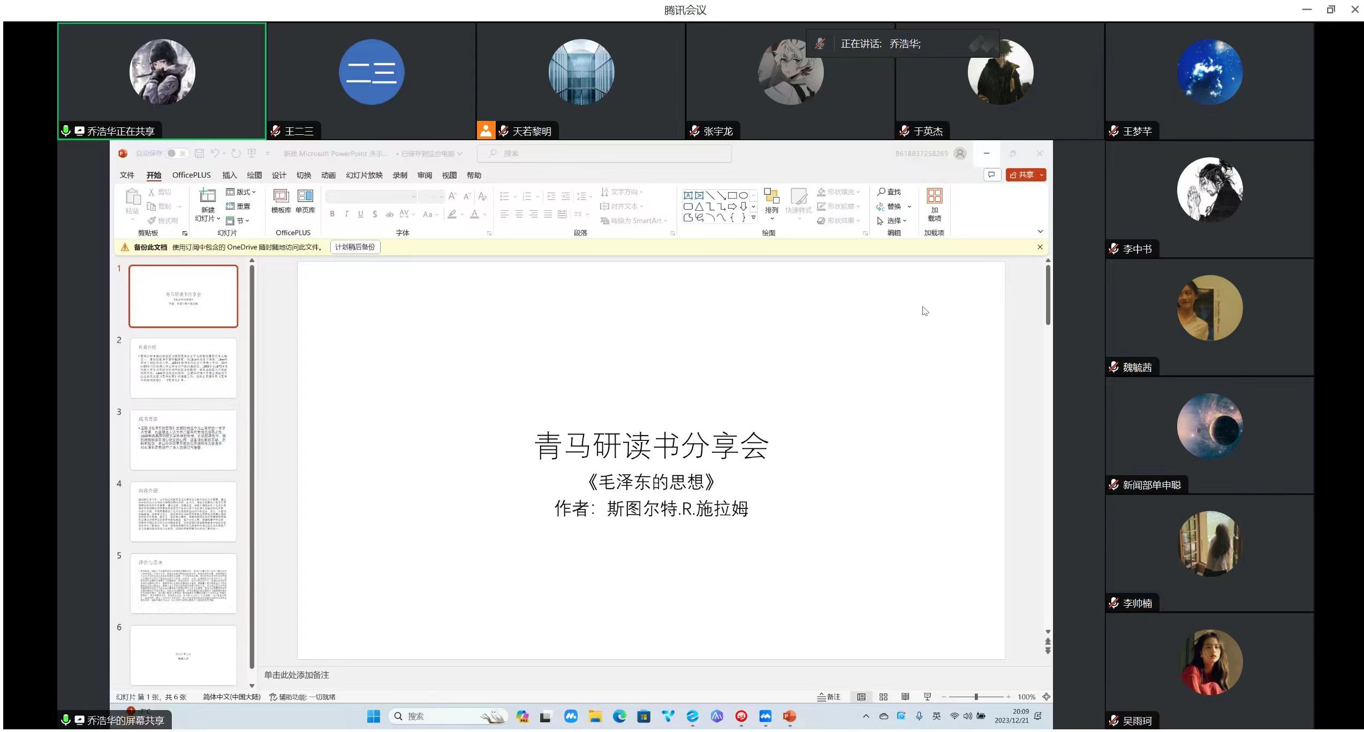Switch to the 插入 Insert tab
1364x732 pixels.
tap(229, 175)
